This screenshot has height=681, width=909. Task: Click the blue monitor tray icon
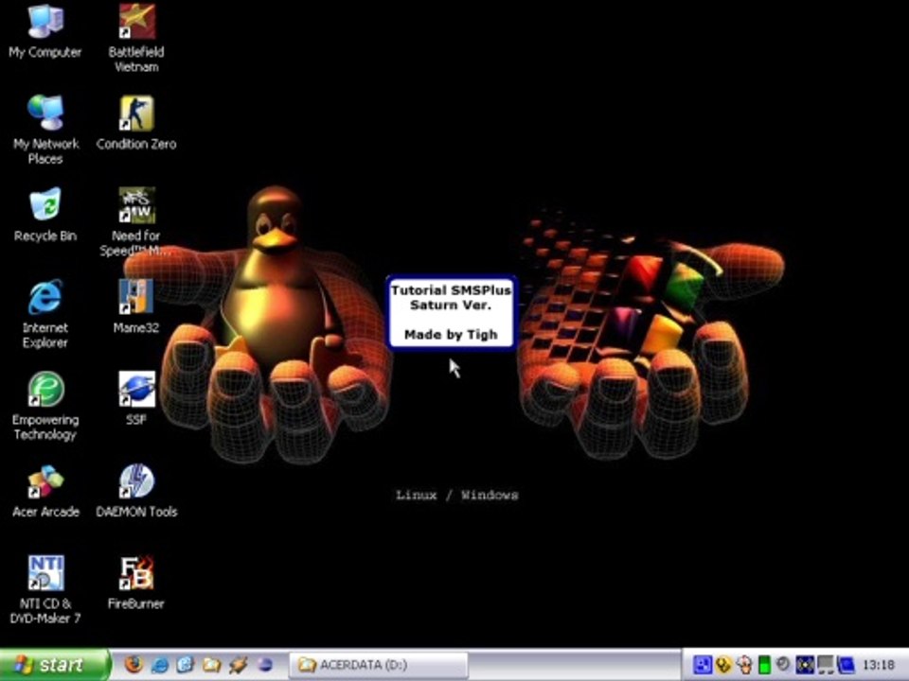(x=846, y=665)
